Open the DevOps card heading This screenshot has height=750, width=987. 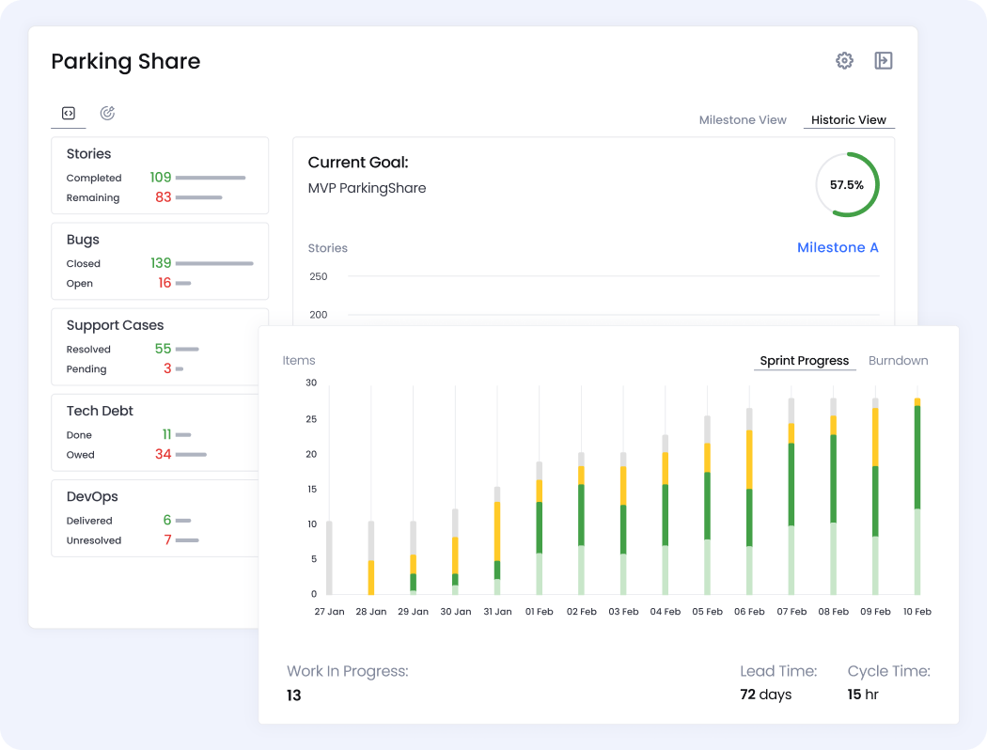click(x=92, y=496)
